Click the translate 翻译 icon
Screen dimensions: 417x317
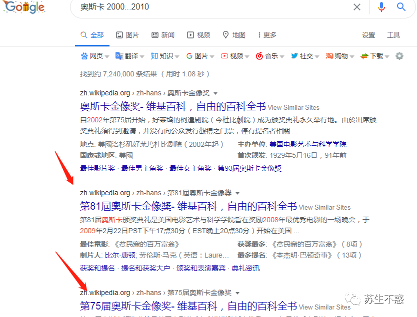click(119, 56)
